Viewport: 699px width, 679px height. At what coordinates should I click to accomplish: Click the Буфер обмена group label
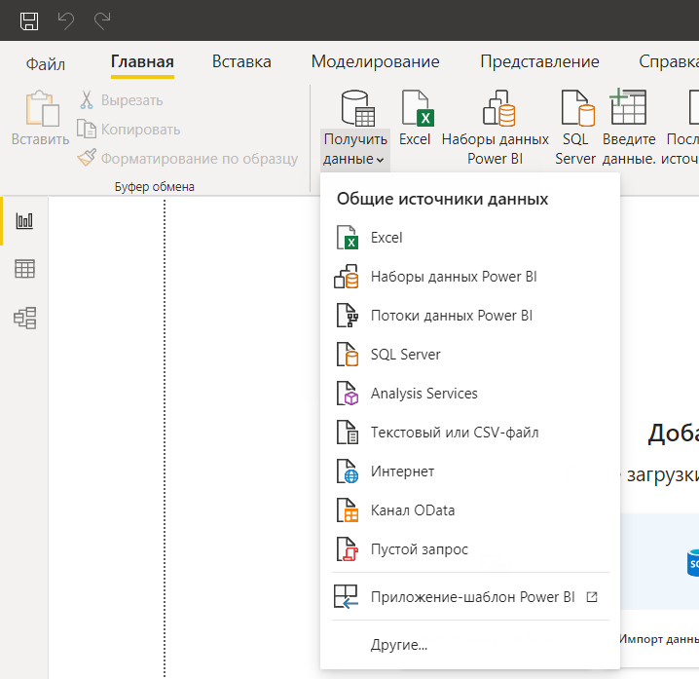click(155, 186)
